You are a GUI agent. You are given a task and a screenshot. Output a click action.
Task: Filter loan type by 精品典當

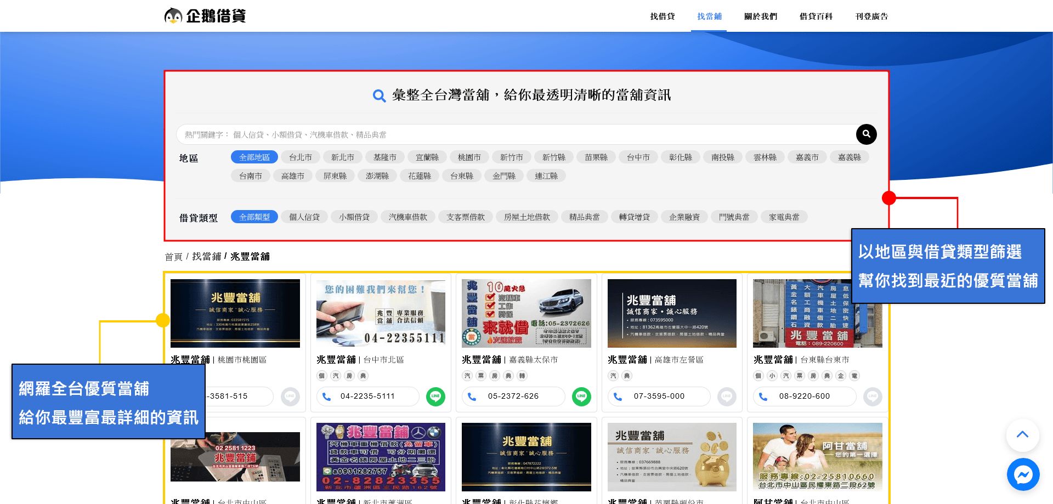585,217
